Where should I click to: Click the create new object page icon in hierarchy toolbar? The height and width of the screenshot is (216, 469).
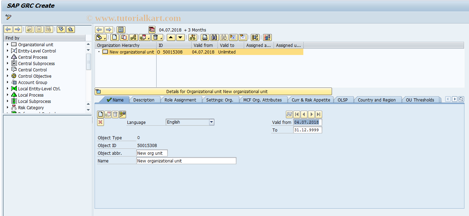115,37
